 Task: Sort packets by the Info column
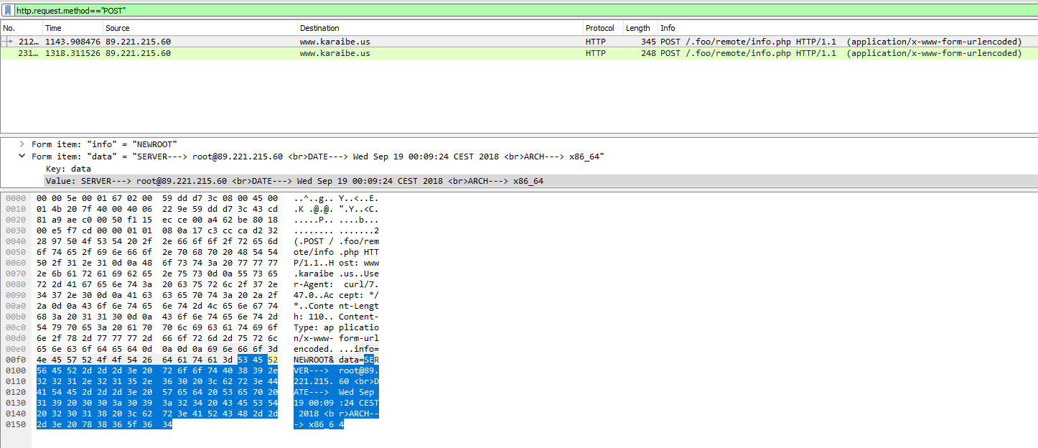847,28
